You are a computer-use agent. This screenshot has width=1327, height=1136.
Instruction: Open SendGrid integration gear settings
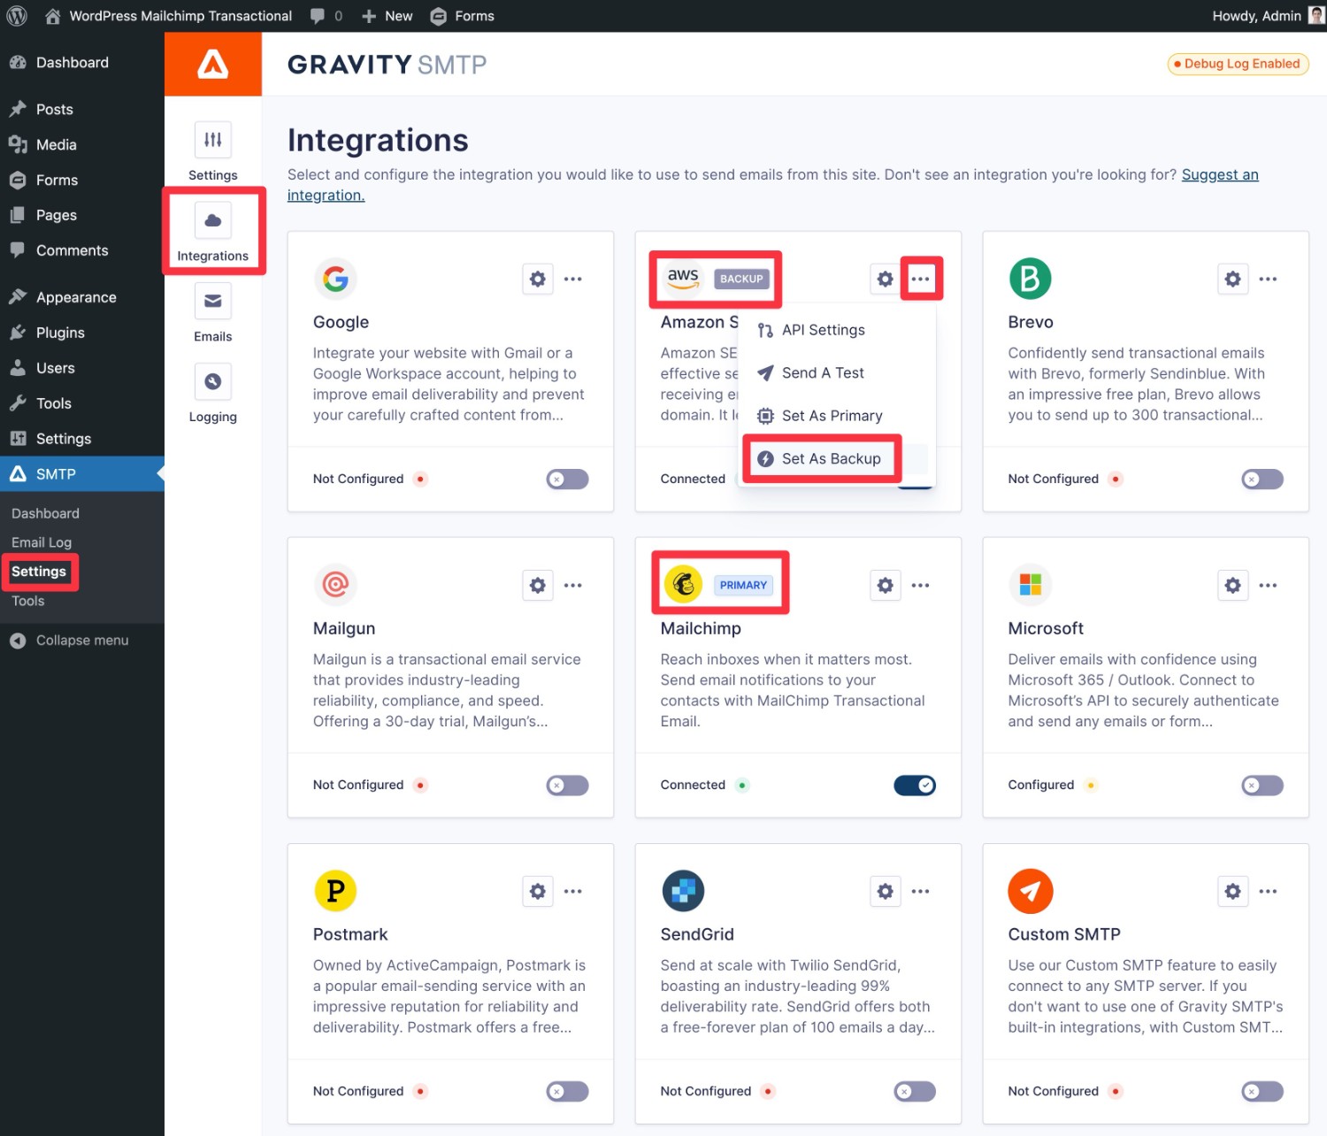[886, 892]
